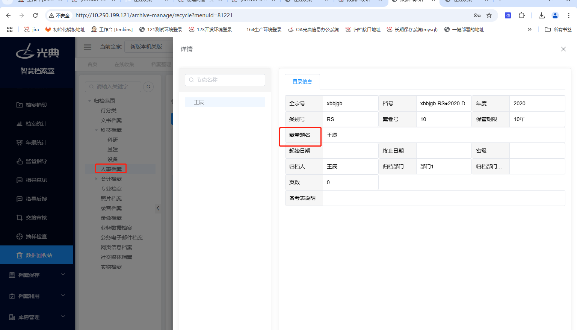Select 社交媒体档案 in the tree

click(x=116, y=257)
